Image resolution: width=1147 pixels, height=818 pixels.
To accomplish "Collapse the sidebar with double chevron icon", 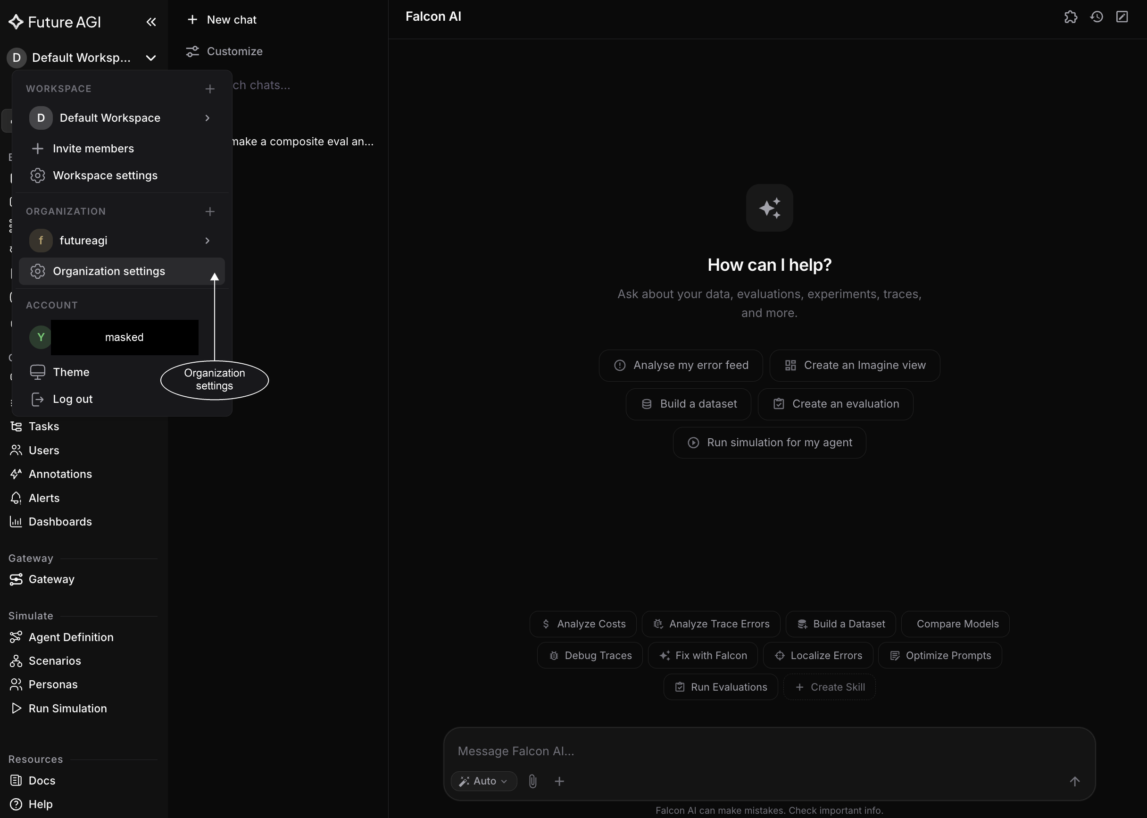I will (151, 22).
